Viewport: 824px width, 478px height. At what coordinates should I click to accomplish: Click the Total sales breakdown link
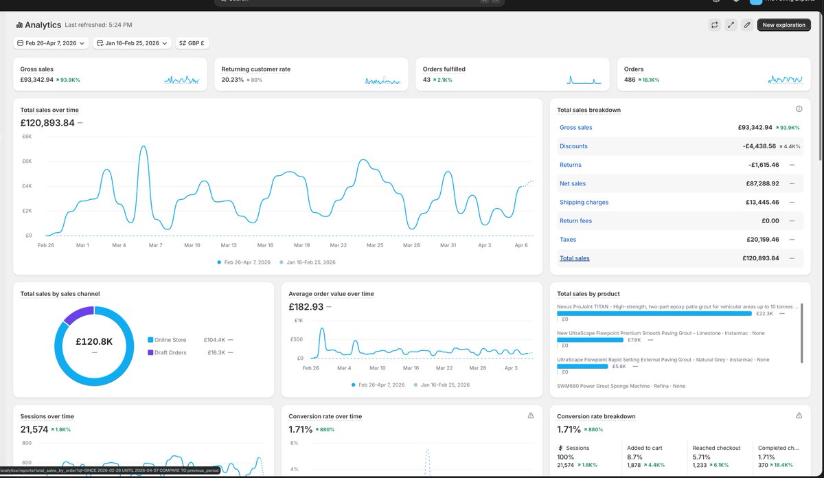point(575,258)
